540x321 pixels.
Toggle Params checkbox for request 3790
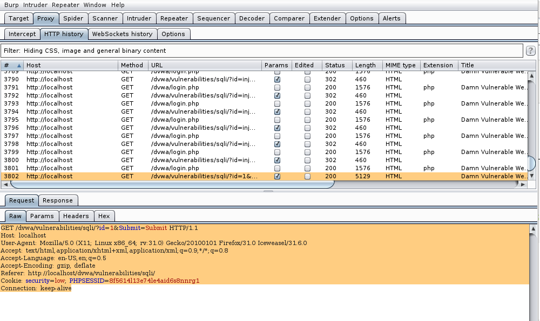[x=277, y=79]
